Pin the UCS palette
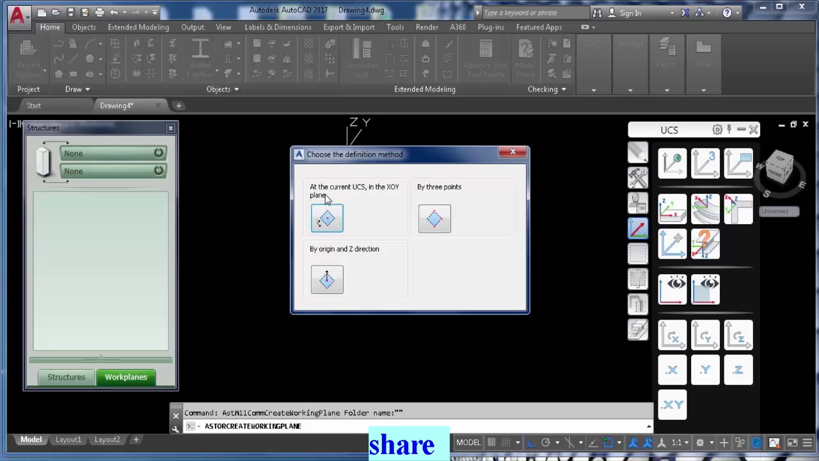The image size is (819, 461). tap(729, 129)
